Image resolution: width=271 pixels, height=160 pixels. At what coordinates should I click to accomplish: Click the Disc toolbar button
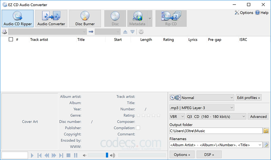[x=115, y=18]
